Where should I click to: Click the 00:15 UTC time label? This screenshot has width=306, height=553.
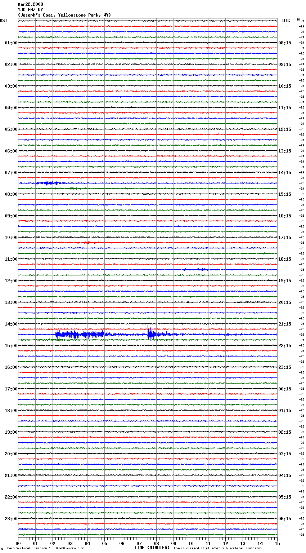pyautogui.click(x=285, y=389)
